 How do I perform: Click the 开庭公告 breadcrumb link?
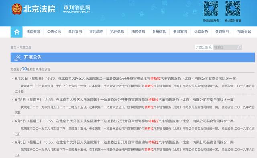pos(25,47)
